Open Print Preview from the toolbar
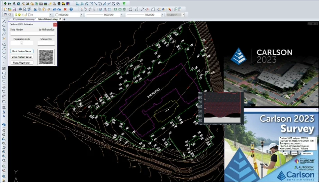Image resolution: width=319 pixels, height=183 pixels. [x=25, y=9]
